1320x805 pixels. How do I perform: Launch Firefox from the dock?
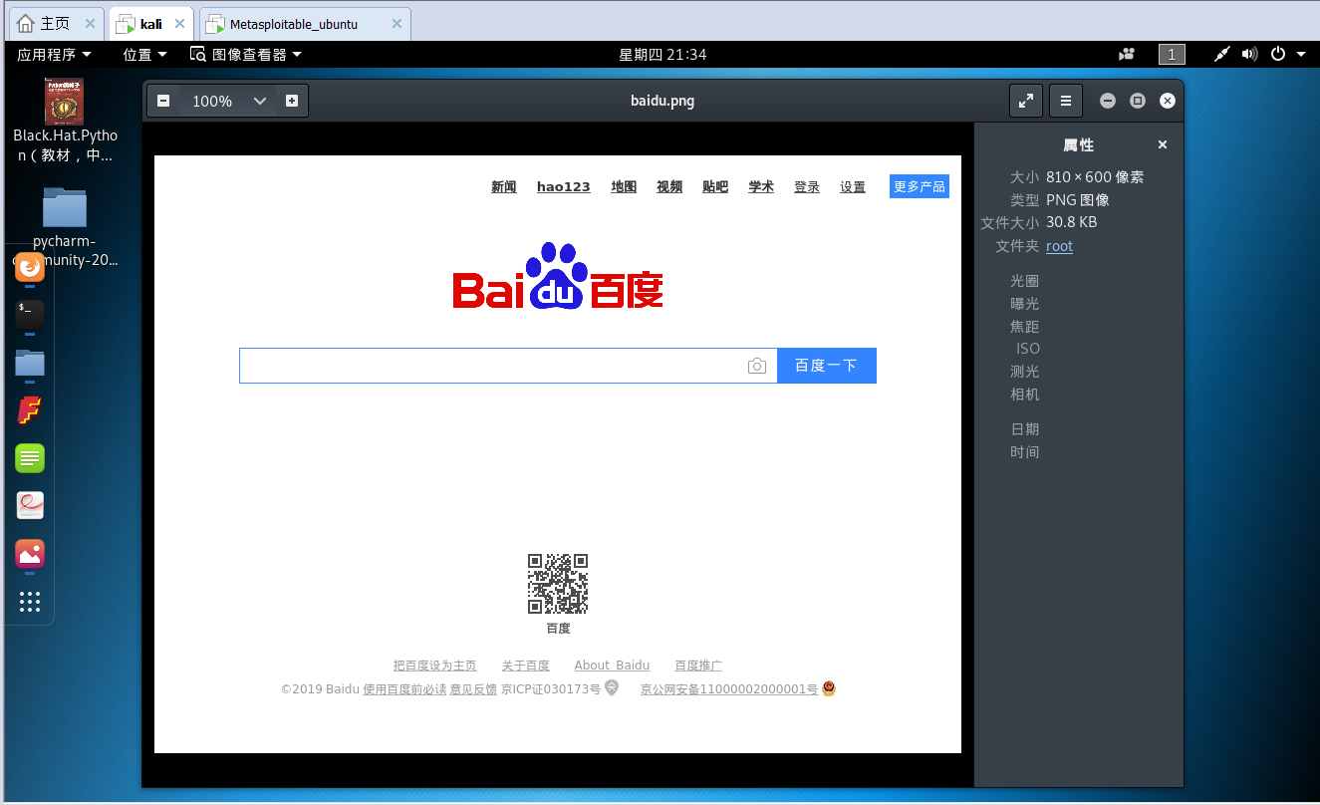point(30,267)
